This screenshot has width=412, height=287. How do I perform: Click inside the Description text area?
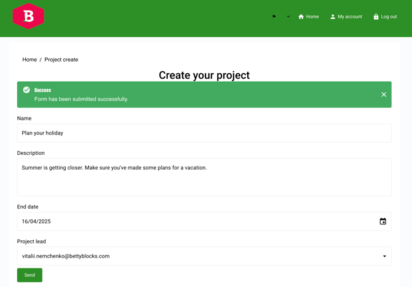(x=204, y=177)
